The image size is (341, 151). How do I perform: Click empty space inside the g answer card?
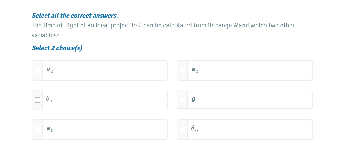coord(254,99)
